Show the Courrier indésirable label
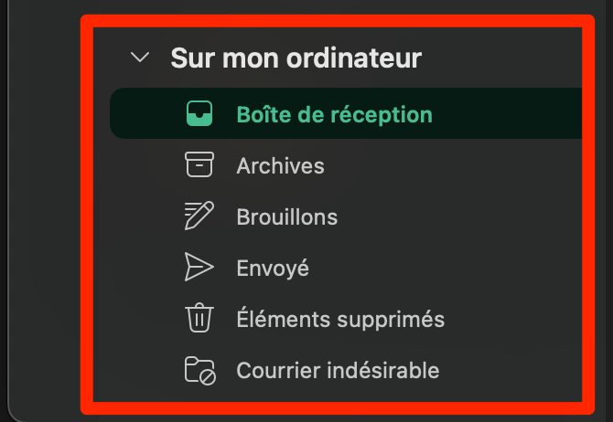Image resolution: width=613 pixels, height=422 pixels. pyautogui.click(x=338, y=370)
